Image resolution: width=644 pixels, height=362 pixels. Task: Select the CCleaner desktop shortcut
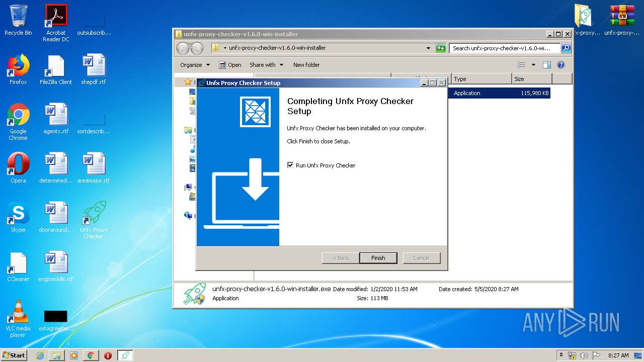pos(18,266)
